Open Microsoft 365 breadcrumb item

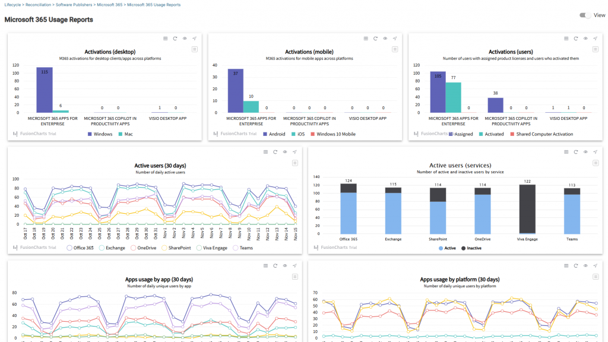110,4
